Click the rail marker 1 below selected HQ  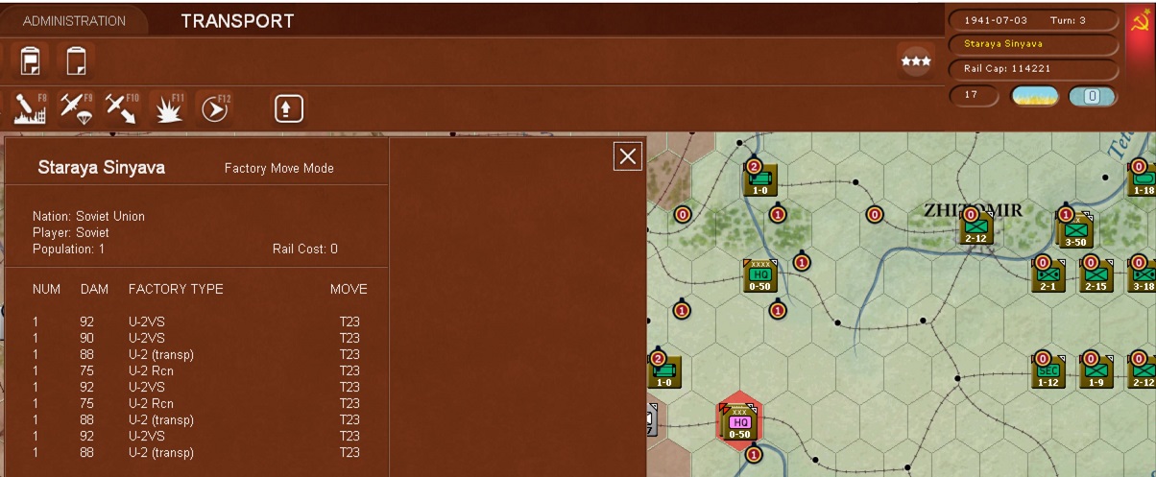(754, 454)
